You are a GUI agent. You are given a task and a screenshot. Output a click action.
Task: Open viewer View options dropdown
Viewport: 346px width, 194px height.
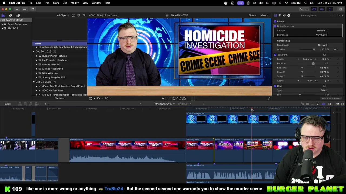tap(264, 15)
